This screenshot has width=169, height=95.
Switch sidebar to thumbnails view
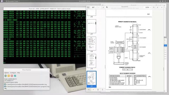[89, 90]
